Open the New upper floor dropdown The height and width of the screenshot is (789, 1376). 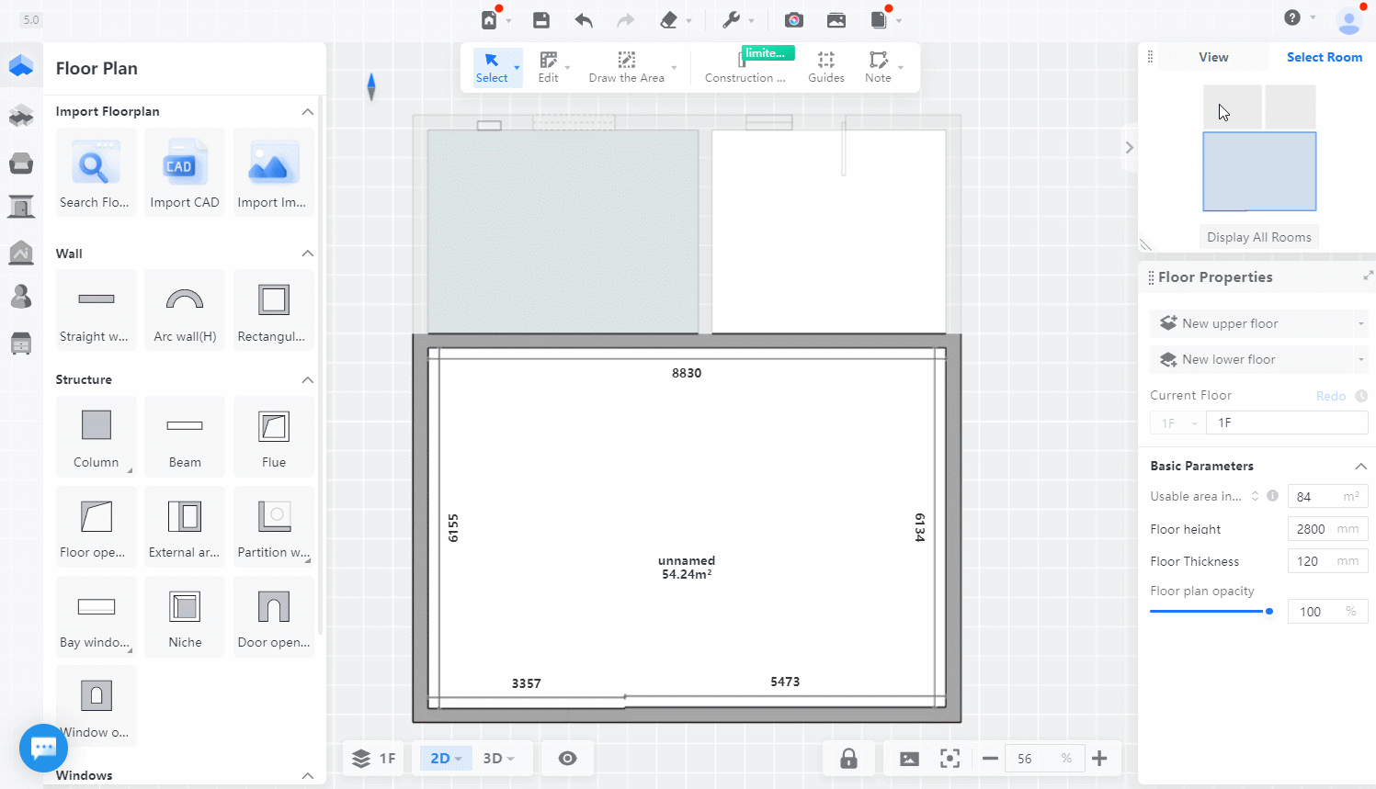(1360, 323)
